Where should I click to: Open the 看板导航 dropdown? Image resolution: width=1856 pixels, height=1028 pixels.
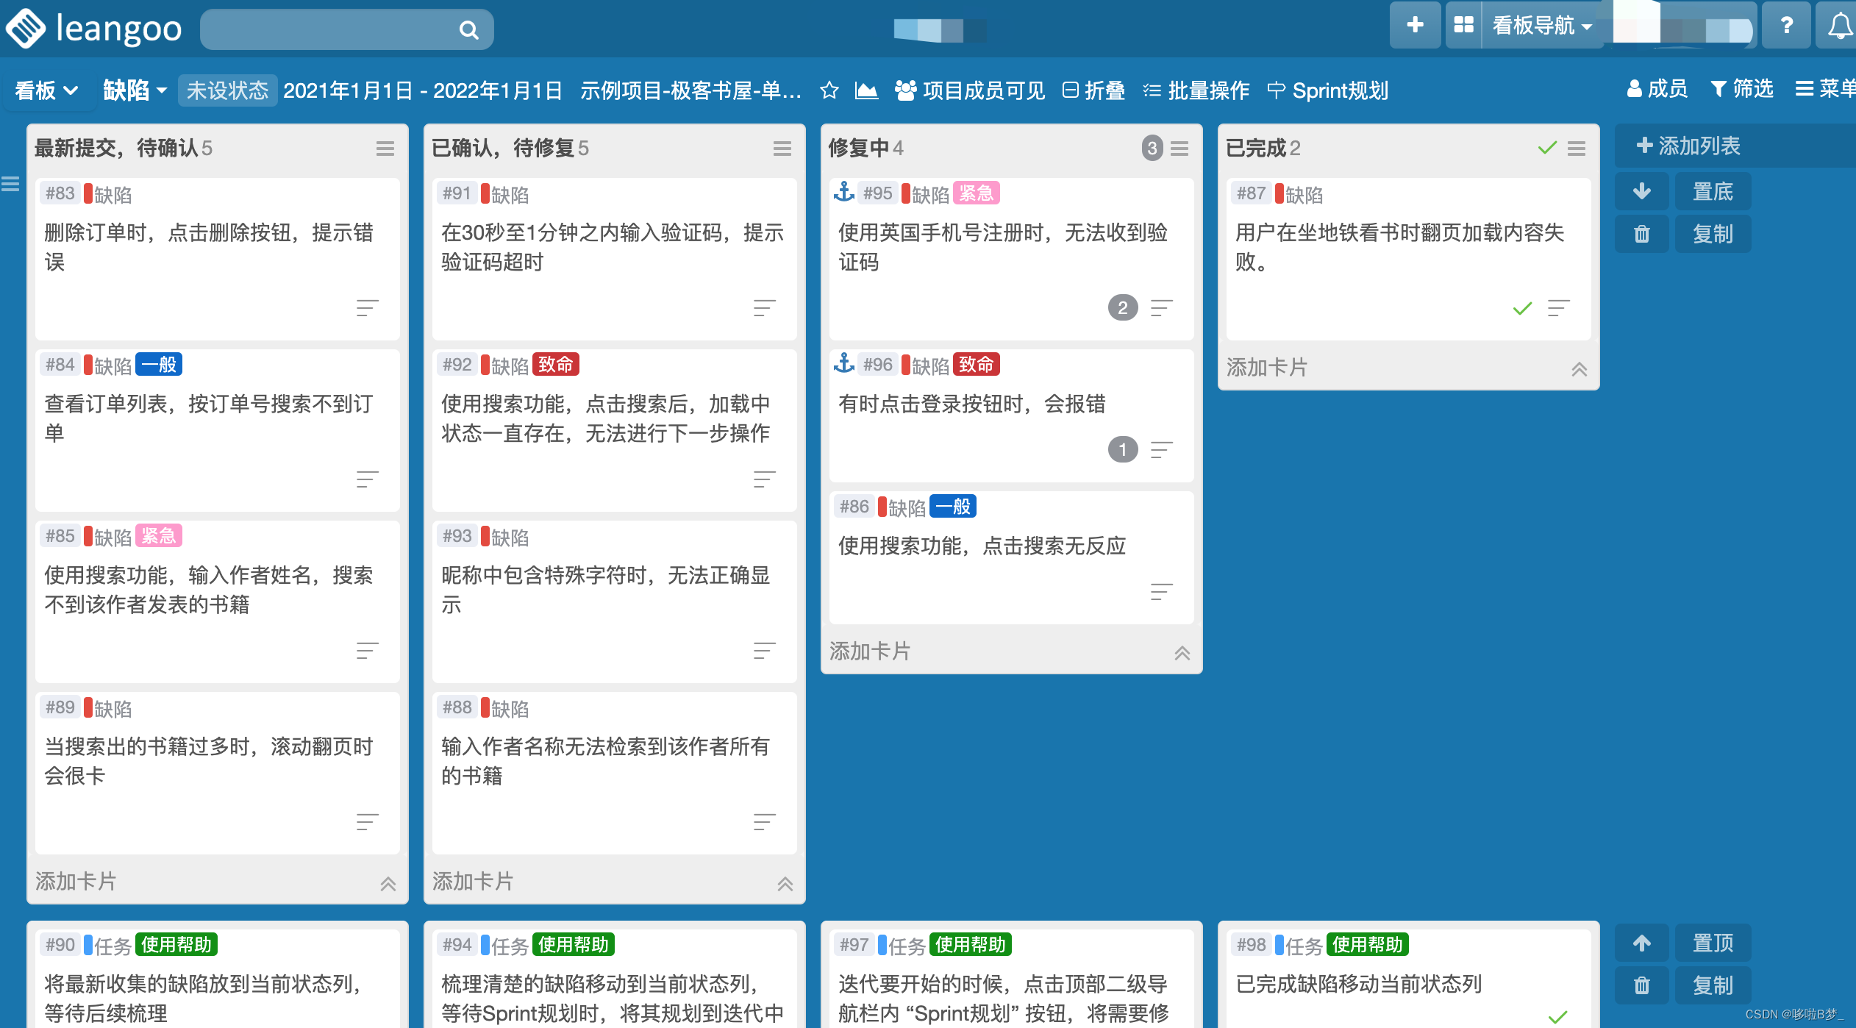(1541, 26)
